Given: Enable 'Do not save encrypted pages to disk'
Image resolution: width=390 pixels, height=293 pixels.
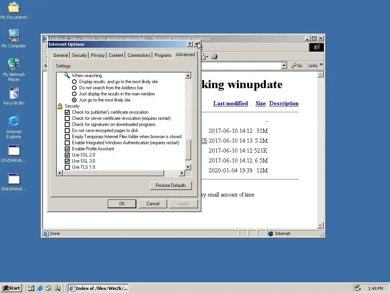Looking at the screenshot, I should (67, 130).
